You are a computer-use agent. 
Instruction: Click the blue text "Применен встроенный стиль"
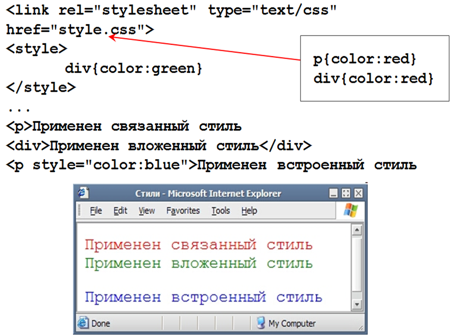[203, 298]
